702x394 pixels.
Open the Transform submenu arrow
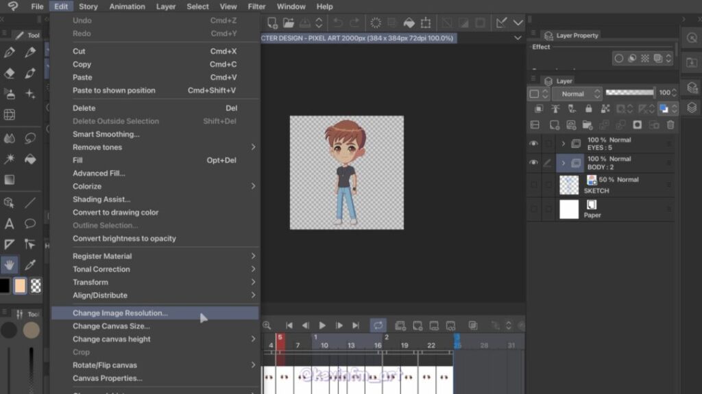253,283
